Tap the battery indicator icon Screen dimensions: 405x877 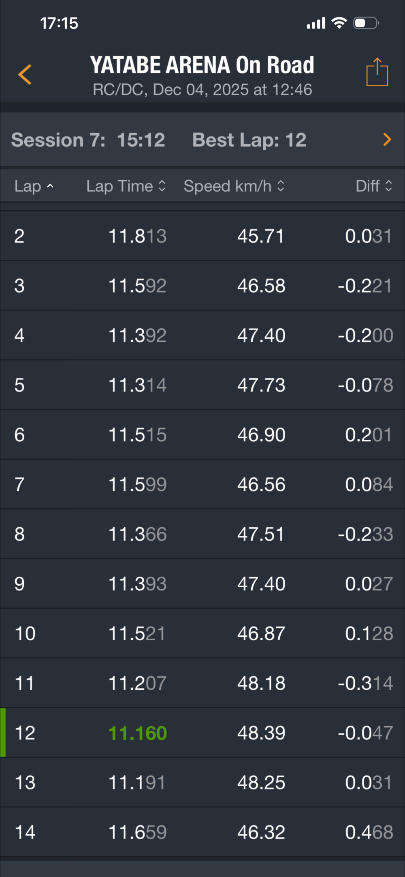366,23
